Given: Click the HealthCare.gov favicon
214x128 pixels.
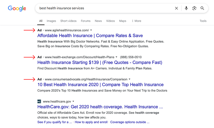Looking at the screenshot, I should point(39,102).
